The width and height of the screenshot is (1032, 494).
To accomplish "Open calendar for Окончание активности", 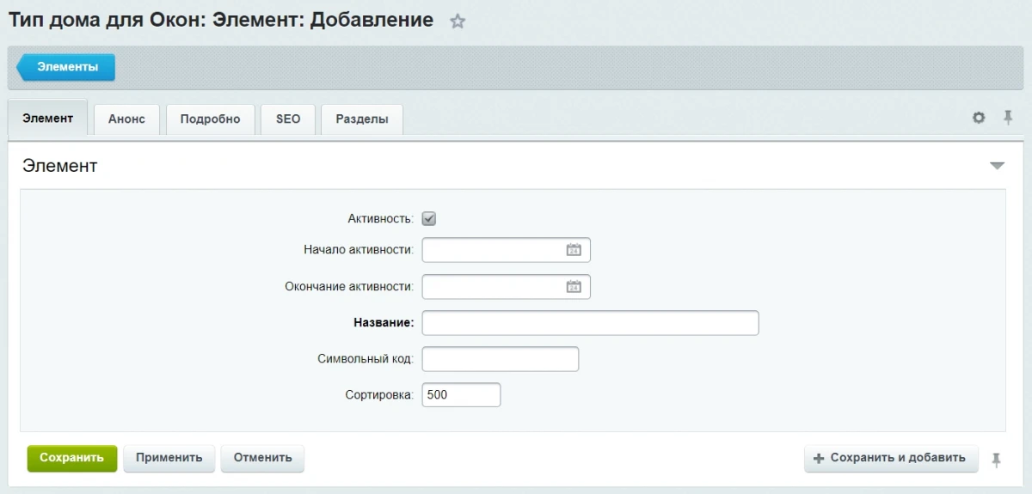I will (574, 286).
